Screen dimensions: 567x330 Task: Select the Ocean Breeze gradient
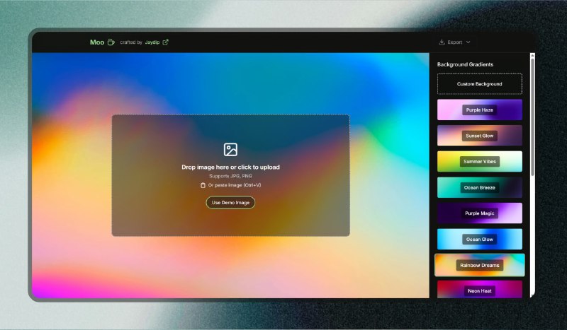pyautogui.click(x=479, y=187)
